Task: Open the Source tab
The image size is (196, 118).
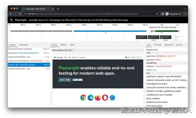Action: coord(179,45)
